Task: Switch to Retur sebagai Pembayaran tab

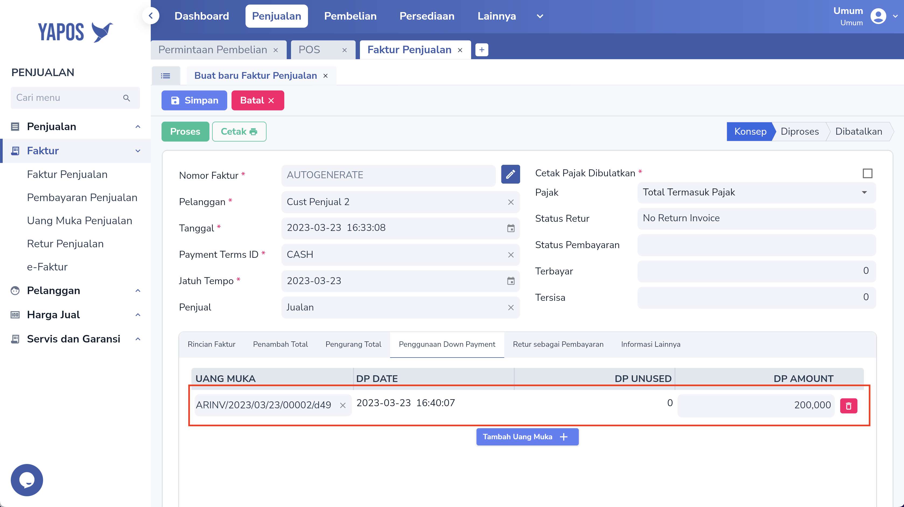Action: pyautogui.click(x=558, y=344)
